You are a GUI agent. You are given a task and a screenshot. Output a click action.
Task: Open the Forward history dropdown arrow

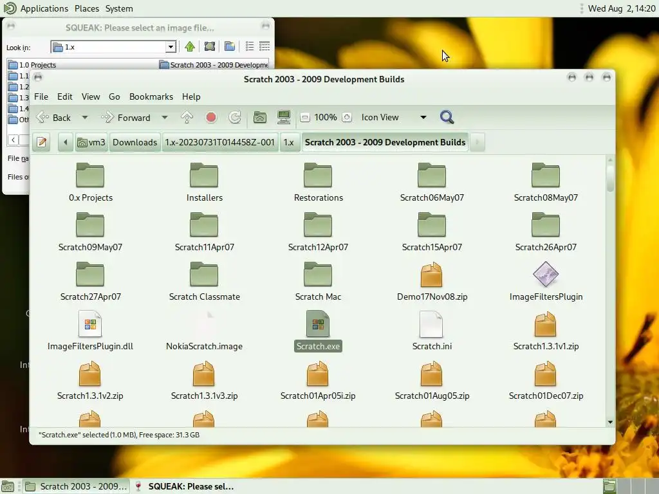click(x=165, y=118)
